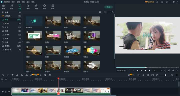Viewport: 180px width, 96px height.
Task: Click the add track icon beside ruler
Action: [2, 79]
